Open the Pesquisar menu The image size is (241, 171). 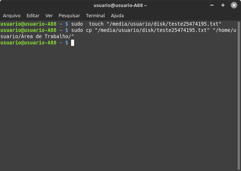click(x=69, y=16)
